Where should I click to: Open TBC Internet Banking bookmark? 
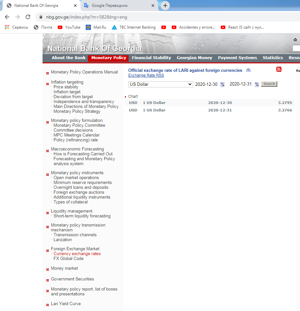pos(133,27)
